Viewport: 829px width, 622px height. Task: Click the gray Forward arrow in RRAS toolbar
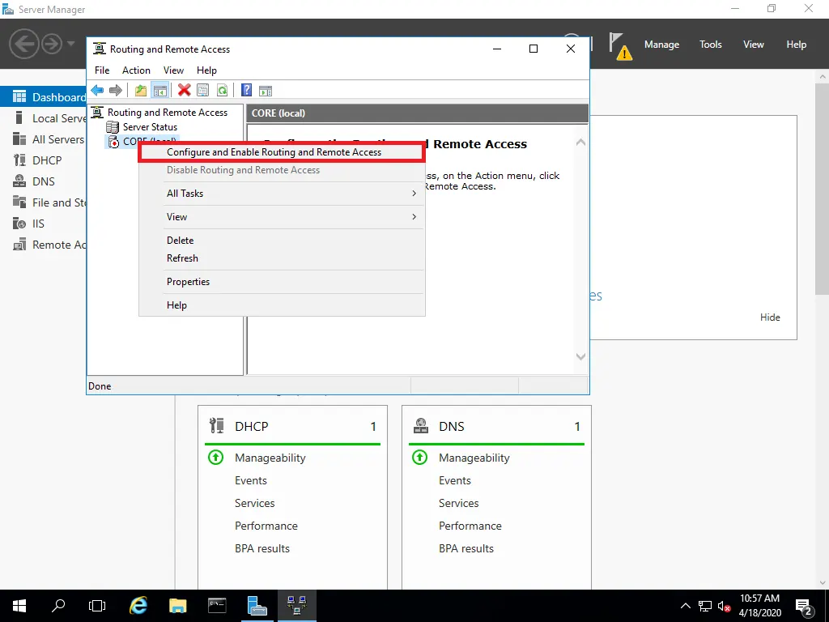tap(115, 91)
